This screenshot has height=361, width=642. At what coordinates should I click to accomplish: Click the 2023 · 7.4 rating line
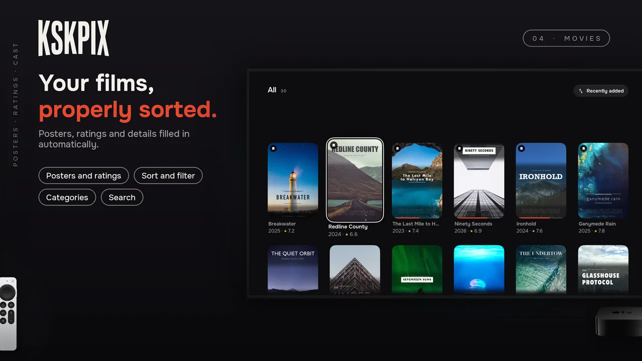tap(405, 231)
